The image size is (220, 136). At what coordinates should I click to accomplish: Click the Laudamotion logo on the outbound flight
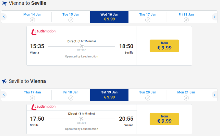(43, 32)
